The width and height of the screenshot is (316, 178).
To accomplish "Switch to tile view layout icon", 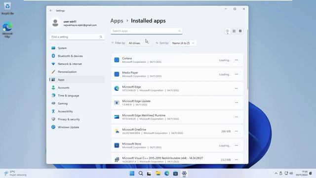I will click(x=240, y=31).
